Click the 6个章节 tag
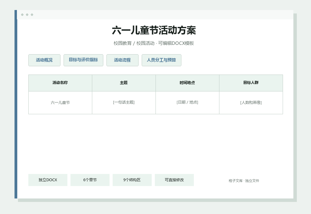 [x=90, y=180]
